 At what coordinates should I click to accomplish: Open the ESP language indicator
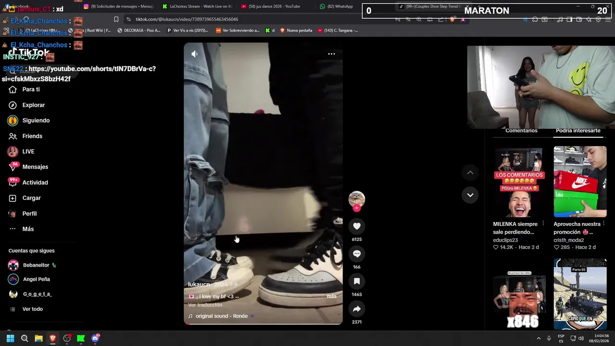tap(561, 338)
